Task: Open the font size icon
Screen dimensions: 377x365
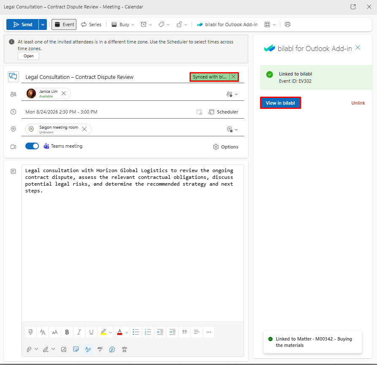Action: click(x=55, y=332)
